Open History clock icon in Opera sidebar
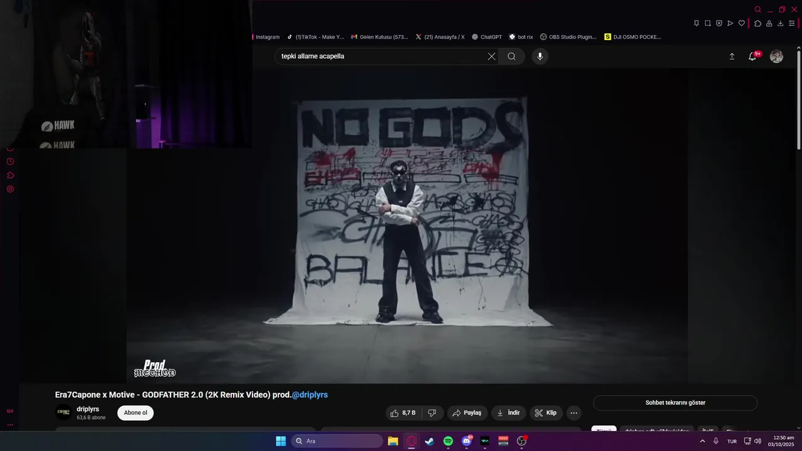The width and height of the screenshot is (802, 451). 10,162
